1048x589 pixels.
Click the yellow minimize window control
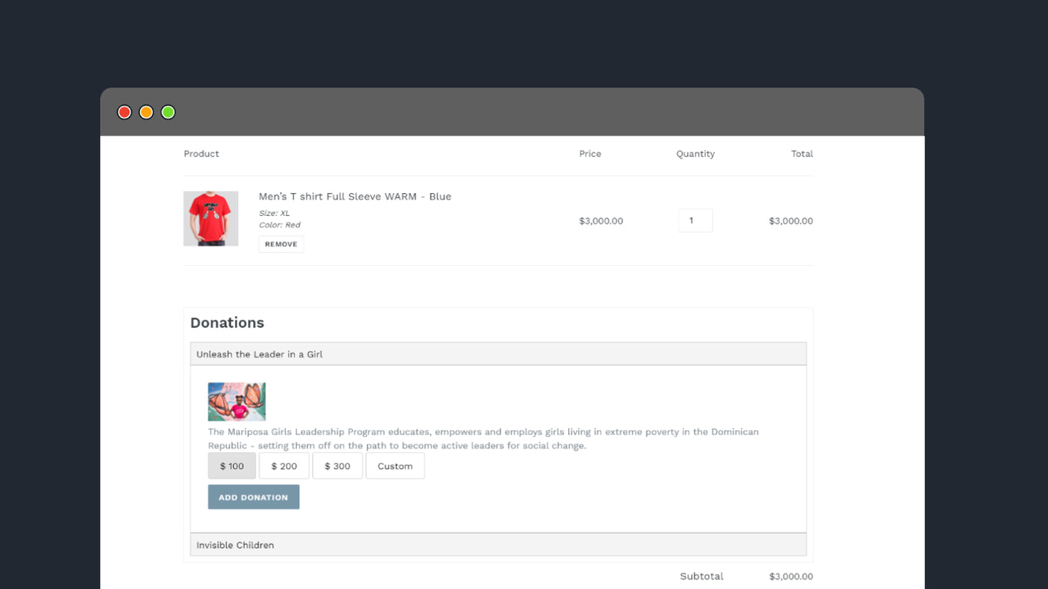146,112
